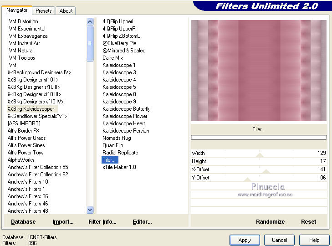Open the About tab
The height and width of the screenshot is (246, 332).
click(x=66, y=11)
